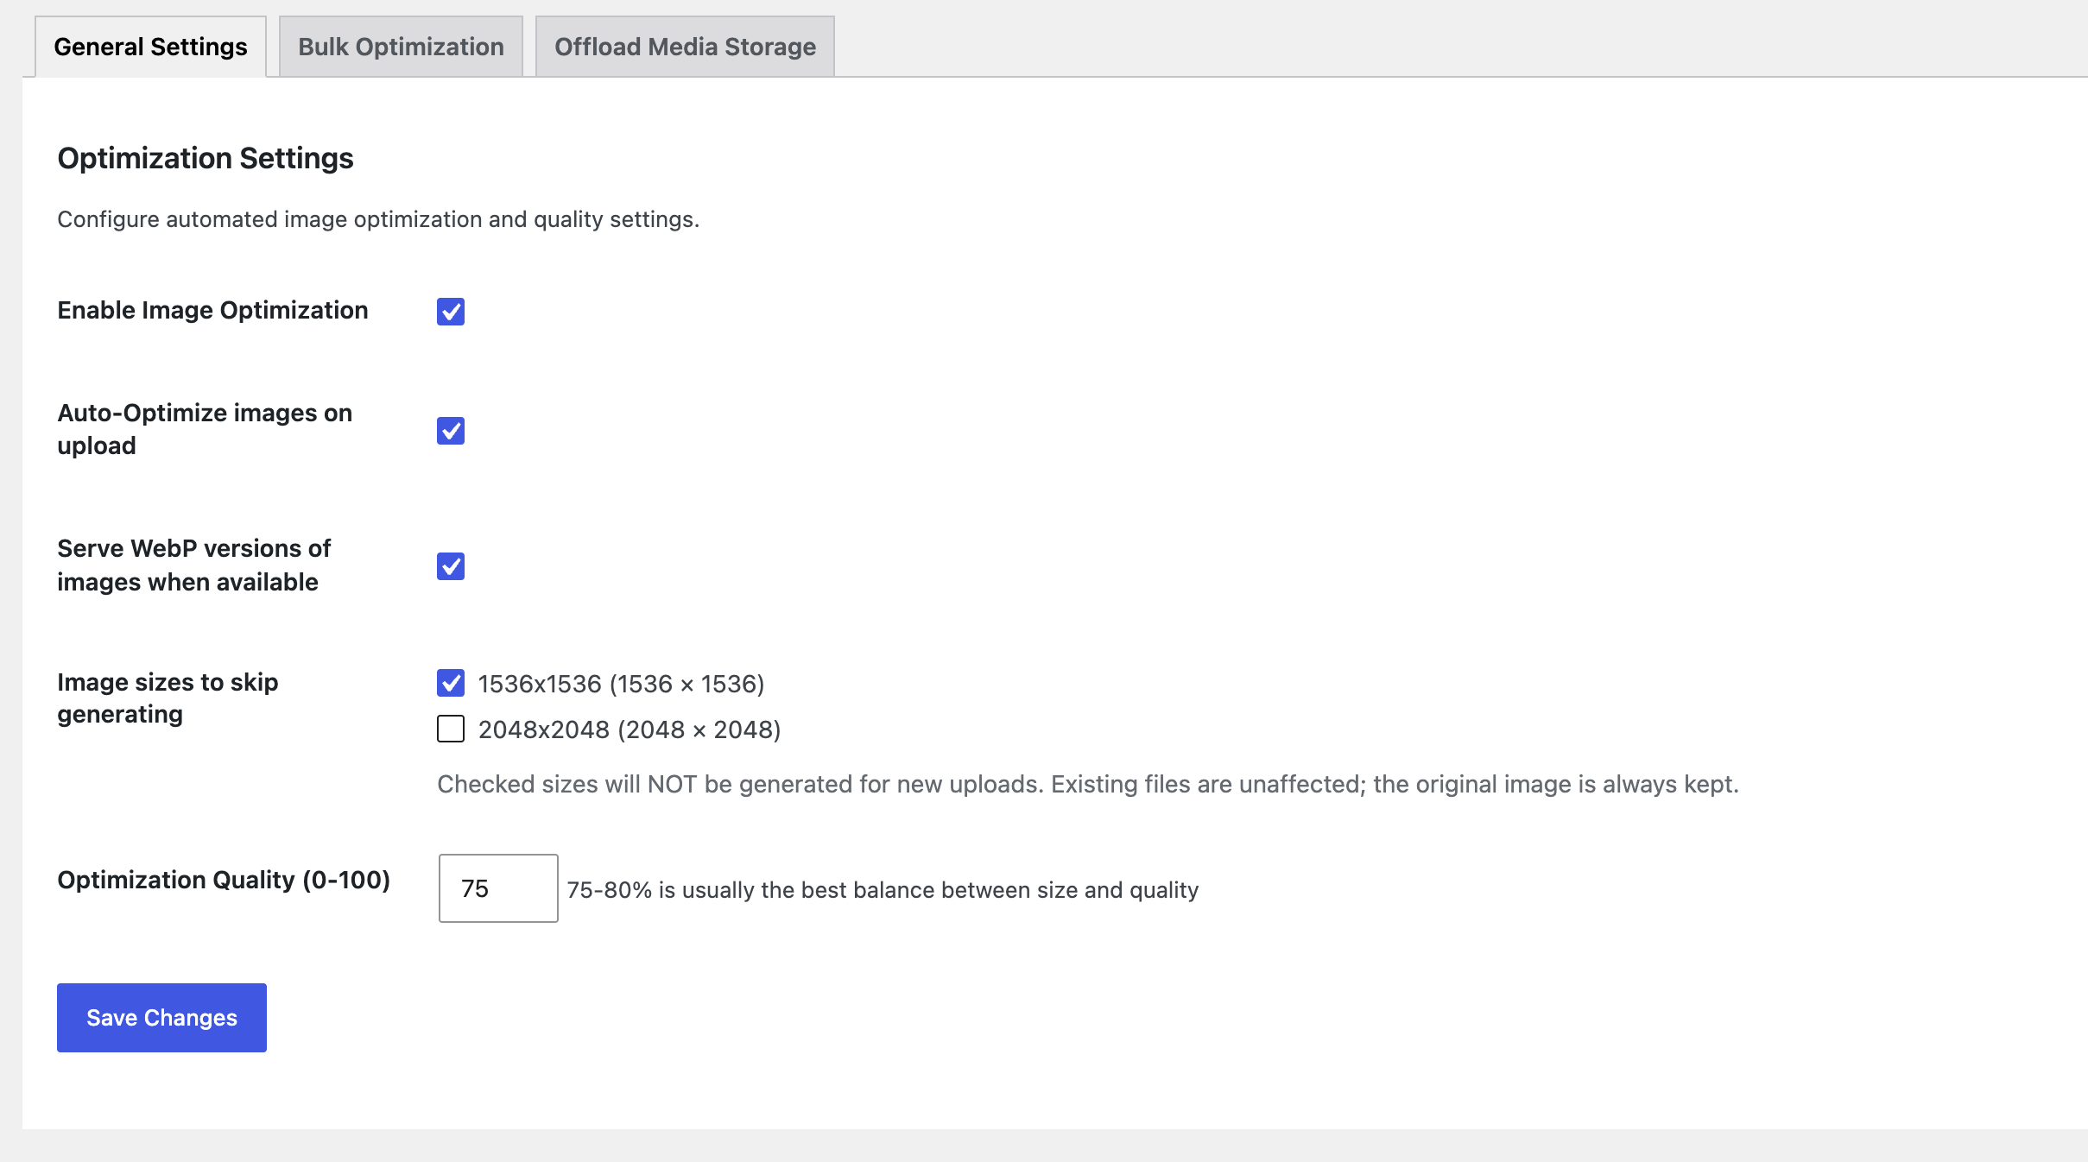This screenshot has height=1162, width=2088.
Task: Open the Offload Media Storage tab
Action: coord(685,47)
